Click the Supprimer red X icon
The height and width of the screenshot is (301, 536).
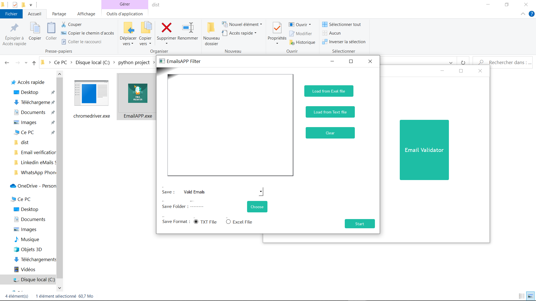(x=166, y=28)
